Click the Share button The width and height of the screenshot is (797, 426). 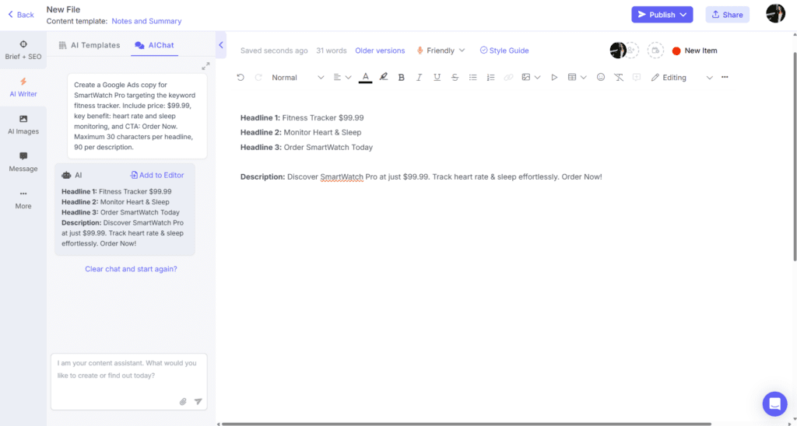tap(728, 15)
